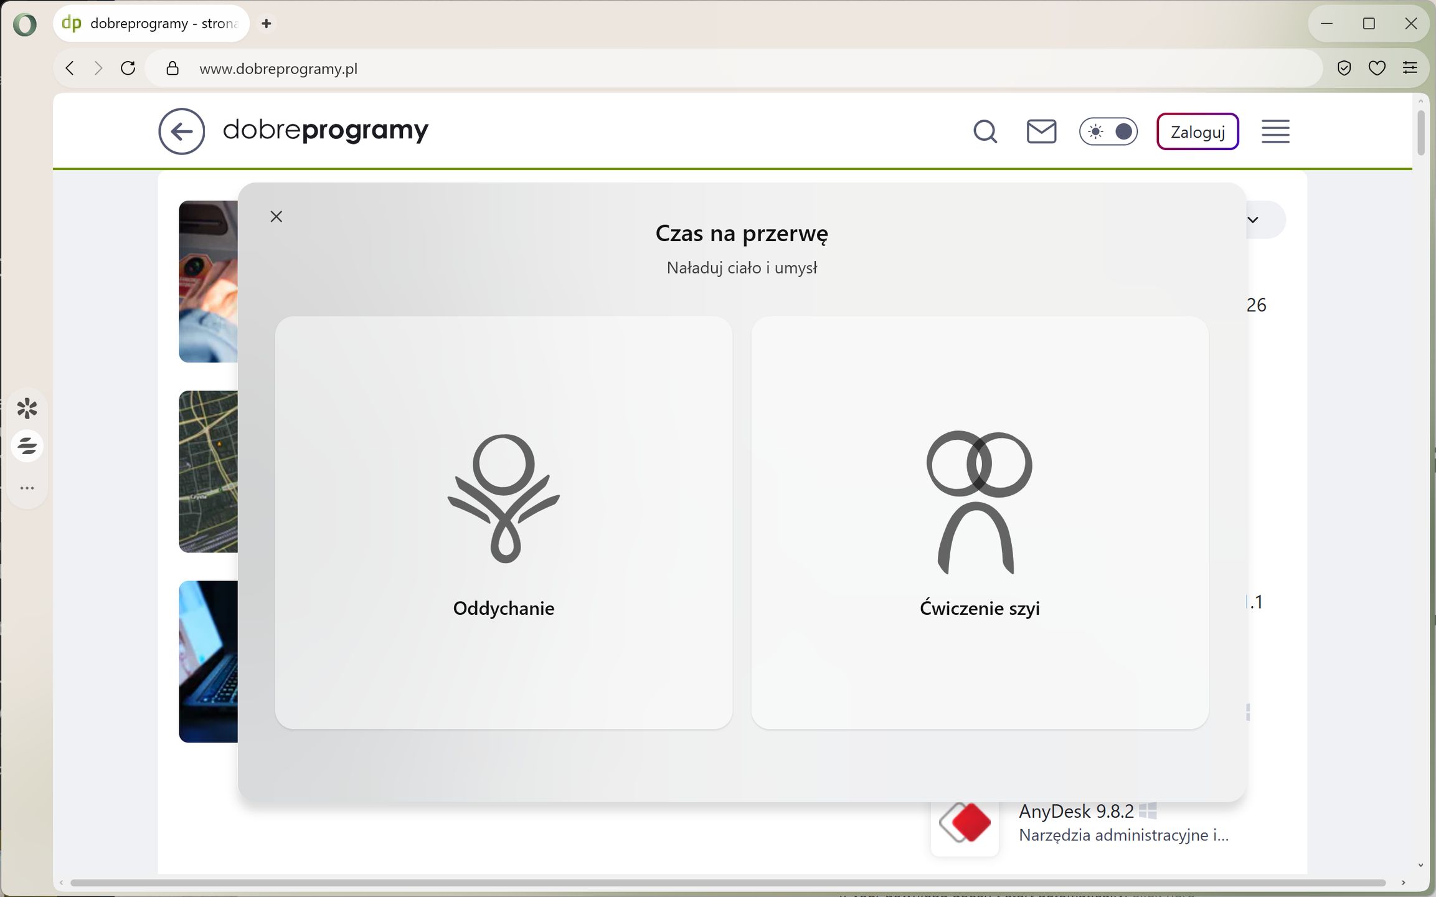
Task: Click the 'Narzędzia administracyjne i...' text
Action: pyautogui.click(x=1123, y=835)
